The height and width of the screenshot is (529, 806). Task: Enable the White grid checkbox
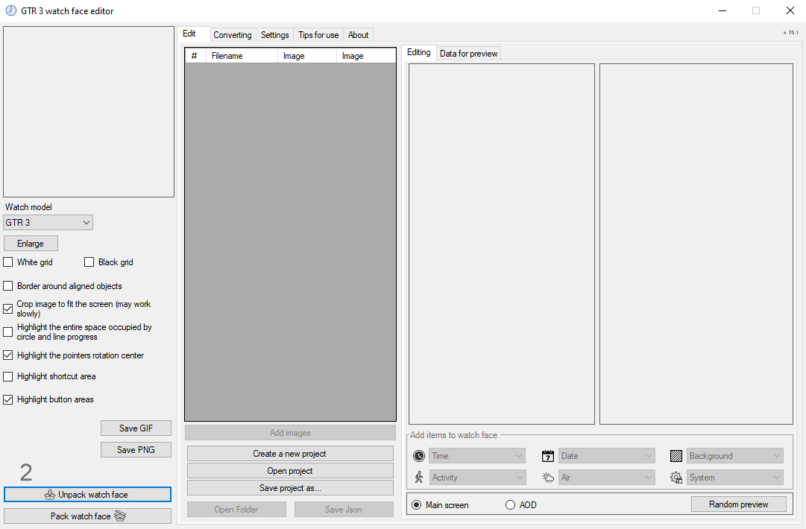pyautogui.click(x=8, y=262)
